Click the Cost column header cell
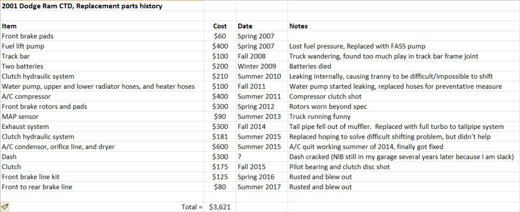The height and width of the screenshot is (212, 520). 220,26
